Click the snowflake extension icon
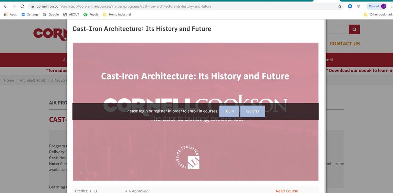Image resolution: width=393 pixels, height=193 pixels. [358, 6]
